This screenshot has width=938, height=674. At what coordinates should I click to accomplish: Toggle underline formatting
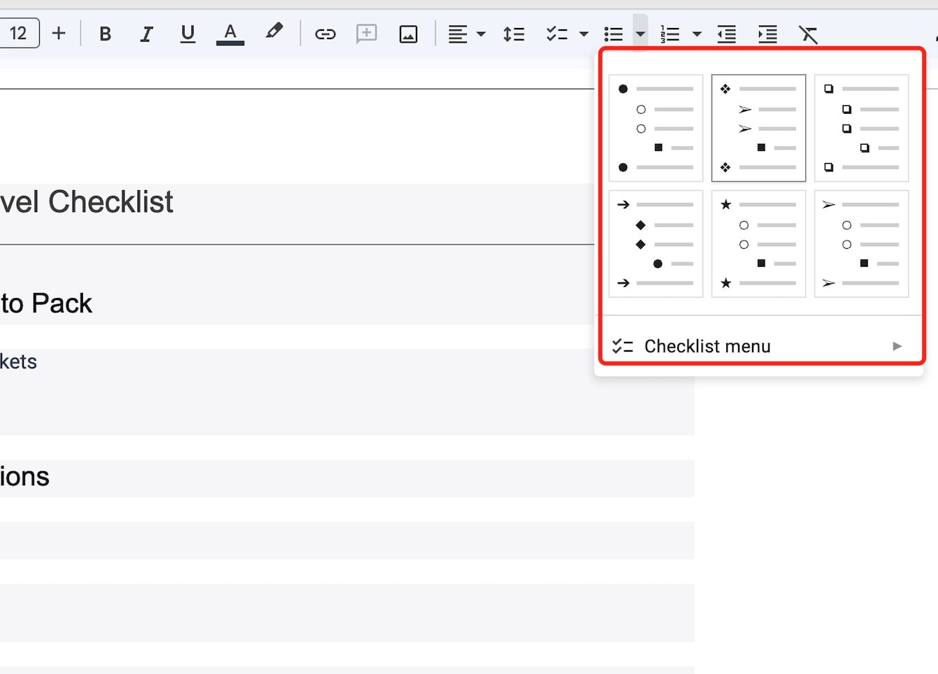pos(187,34)
